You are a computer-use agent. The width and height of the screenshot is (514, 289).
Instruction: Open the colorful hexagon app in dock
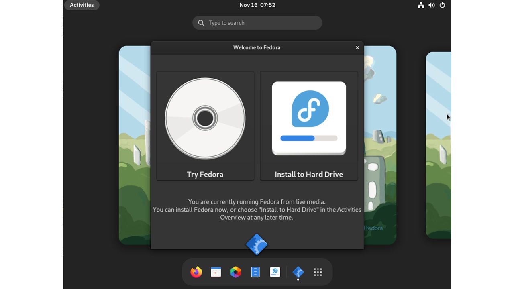[236, 272]
